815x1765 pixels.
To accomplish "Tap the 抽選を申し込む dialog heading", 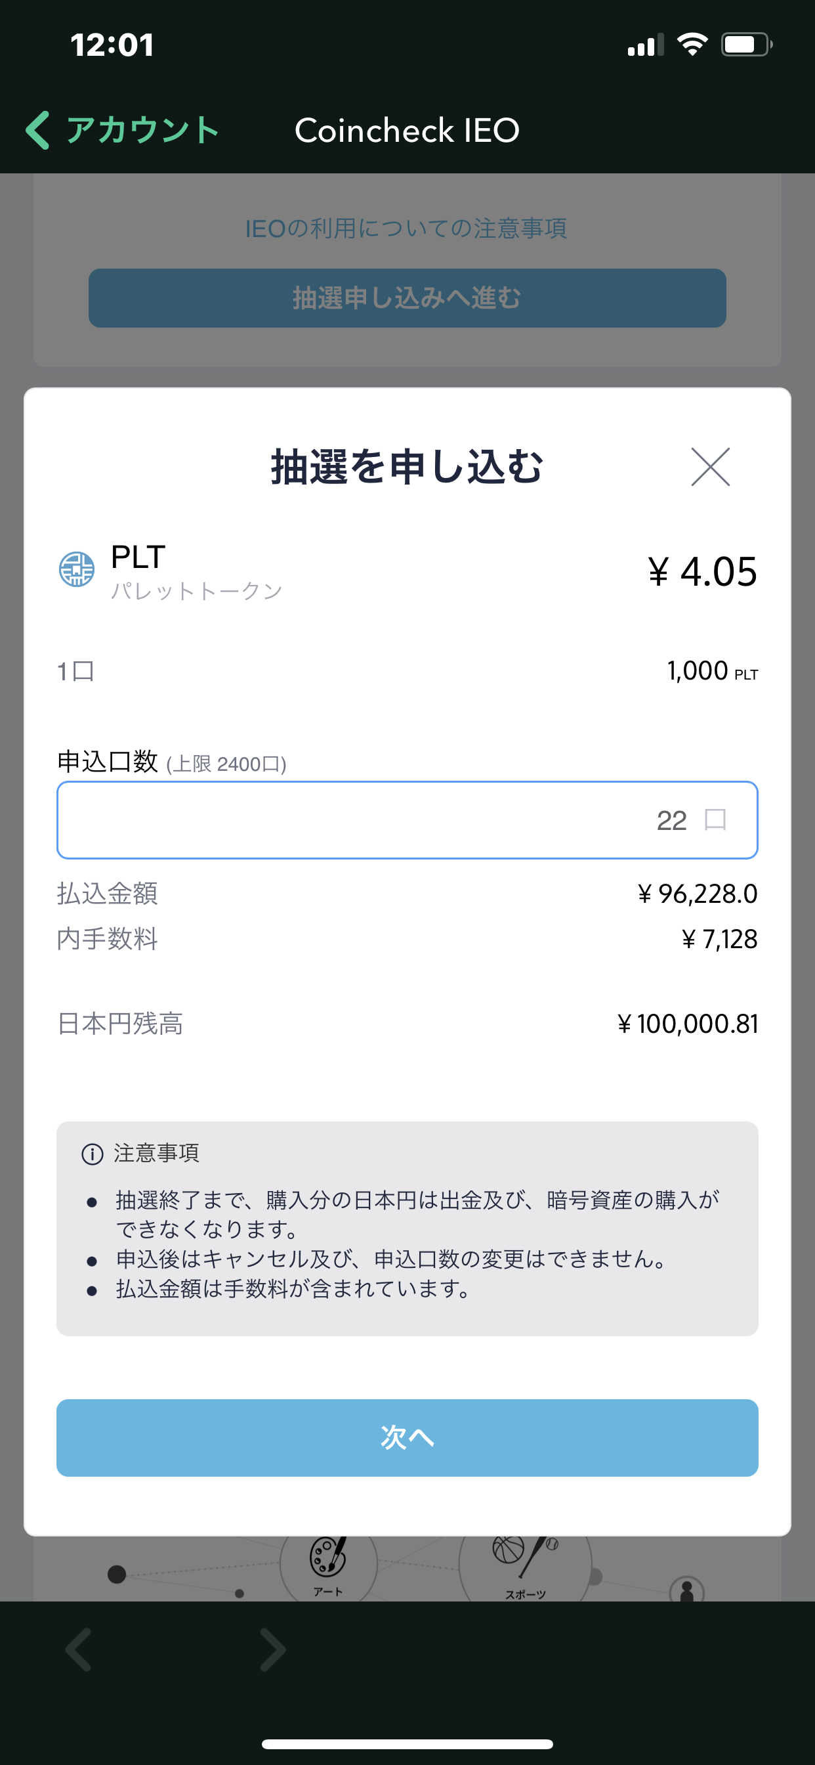I will [407, 468].
